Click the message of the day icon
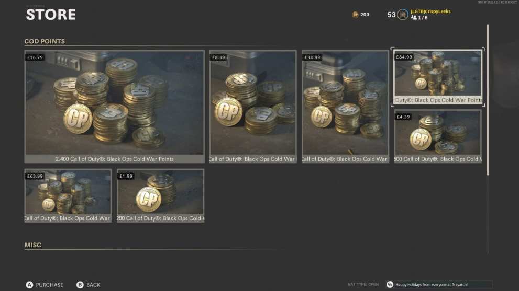 pyautogui.click(x=390, y=284)
